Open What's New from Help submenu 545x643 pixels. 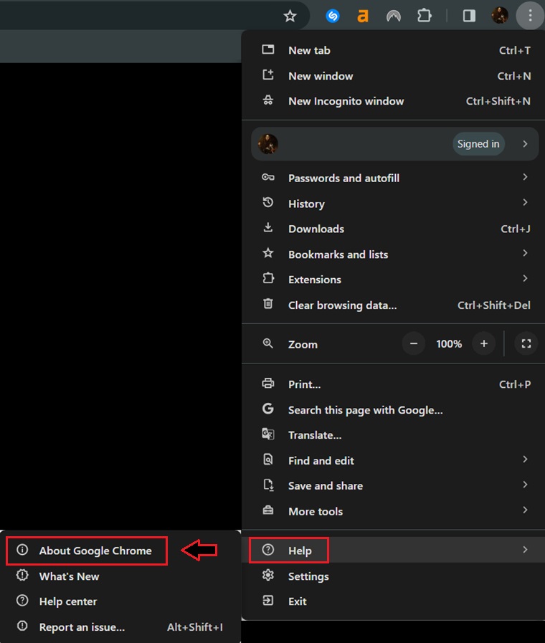[x=69, y=576]
